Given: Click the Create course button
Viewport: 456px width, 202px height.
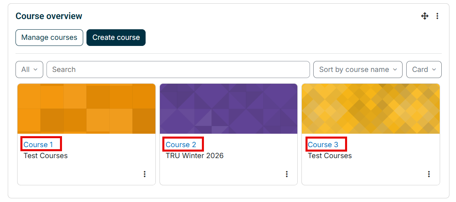Looking at the screenshot, I should pos(116,38).
